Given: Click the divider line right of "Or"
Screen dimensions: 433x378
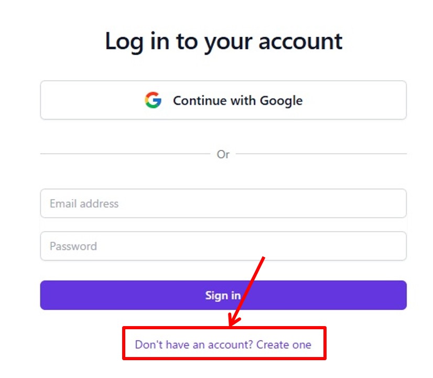Looking at the screenshot, I should point(321,154).
